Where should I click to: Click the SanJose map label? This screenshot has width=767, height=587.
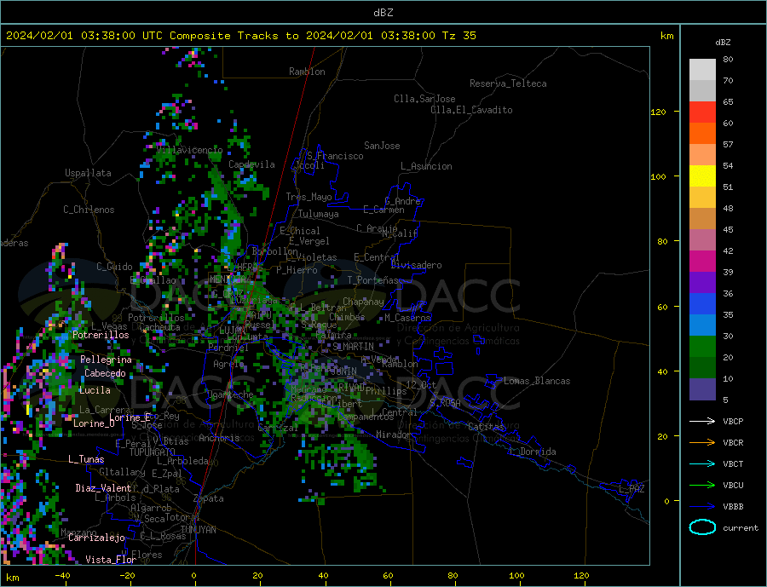382,146
